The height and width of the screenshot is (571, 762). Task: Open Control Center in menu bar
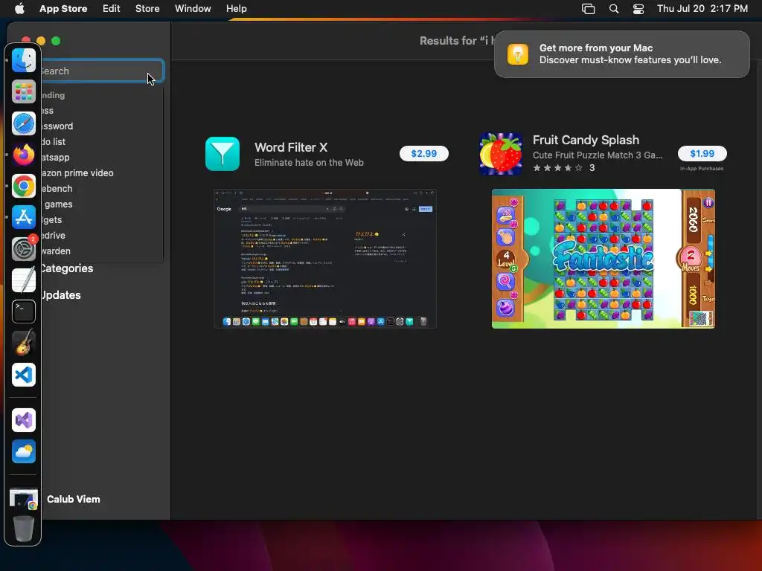pyautogui.click(x=638, y=9)
